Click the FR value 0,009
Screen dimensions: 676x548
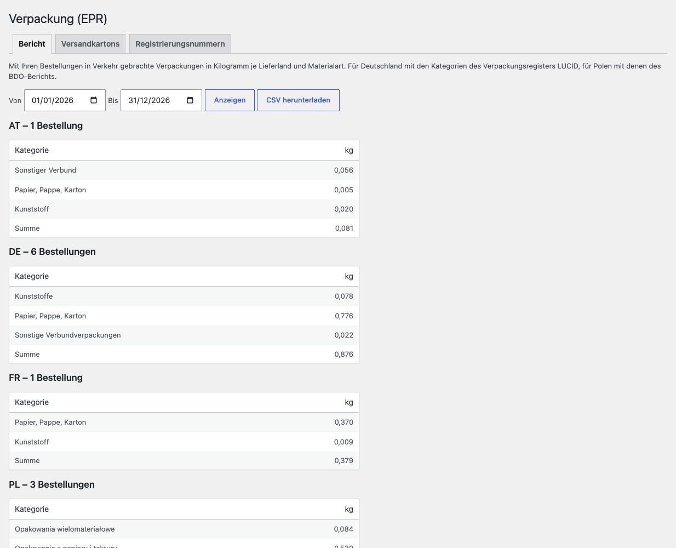(x=343, y=442)
